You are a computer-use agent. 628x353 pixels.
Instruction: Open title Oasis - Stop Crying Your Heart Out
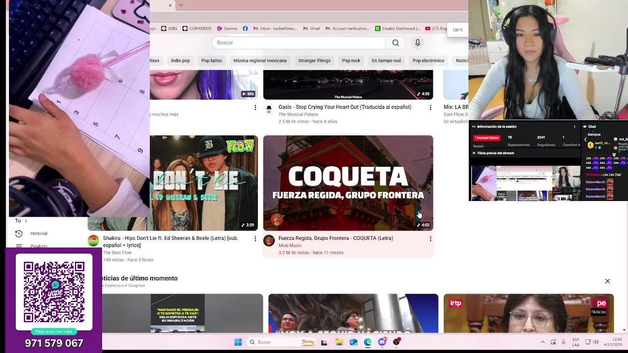coord(345,107)
